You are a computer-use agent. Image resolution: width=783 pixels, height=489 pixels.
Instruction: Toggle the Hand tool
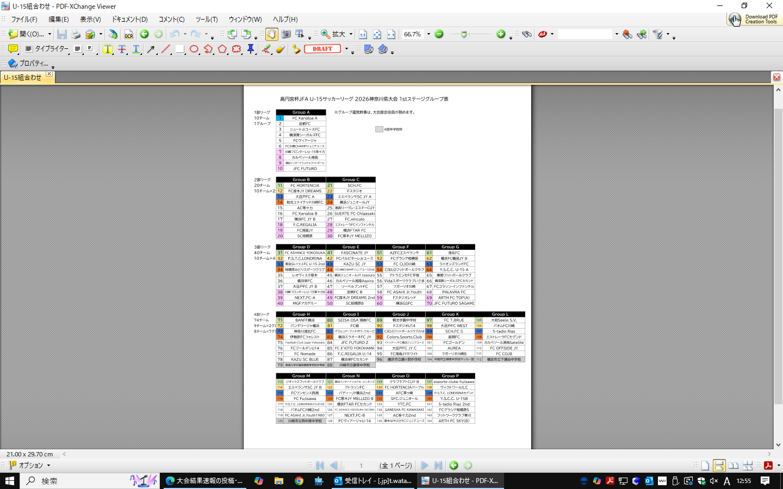[271, 34]
